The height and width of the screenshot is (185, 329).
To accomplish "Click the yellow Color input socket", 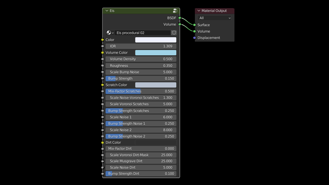I will click(102, 40).
